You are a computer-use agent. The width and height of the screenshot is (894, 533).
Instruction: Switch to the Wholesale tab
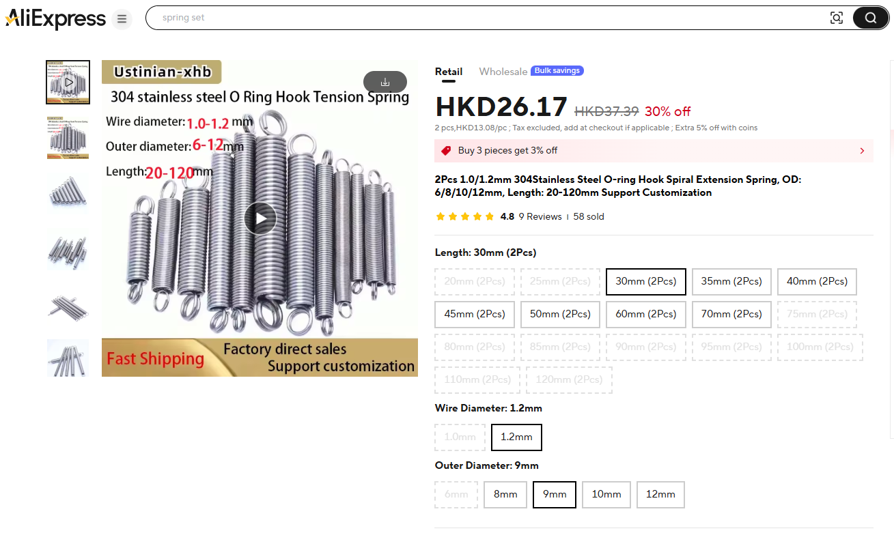tap(503, 72)
